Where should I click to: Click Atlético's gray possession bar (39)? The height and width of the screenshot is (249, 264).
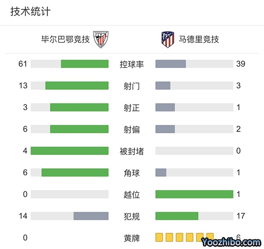click(171, 64)
